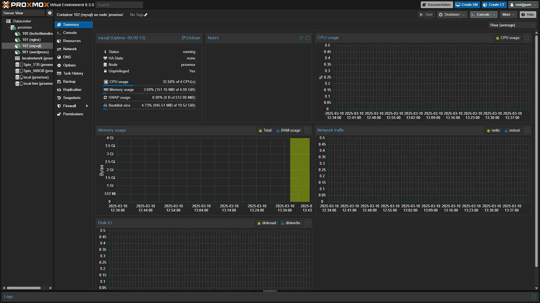Toggle netout legend series

(x=512, y=130)
